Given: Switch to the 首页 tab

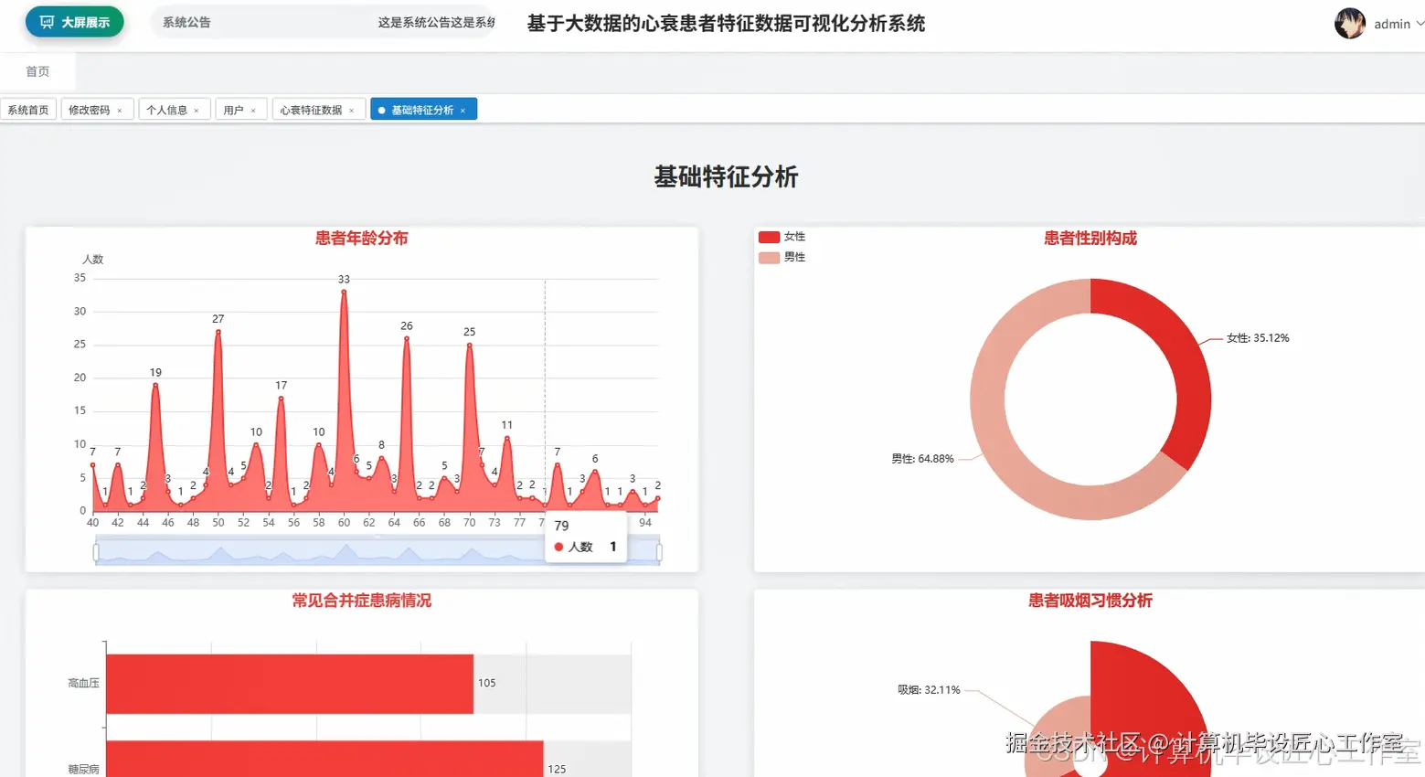Looking at the screenshot, I should pos(37,70).
